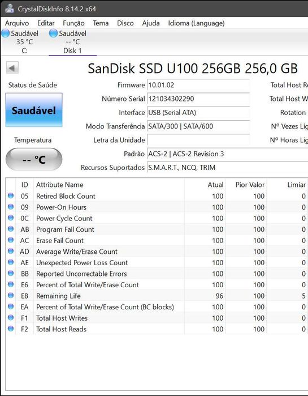
Task: Click the AB attribute ID
Action: pos(24,229)
